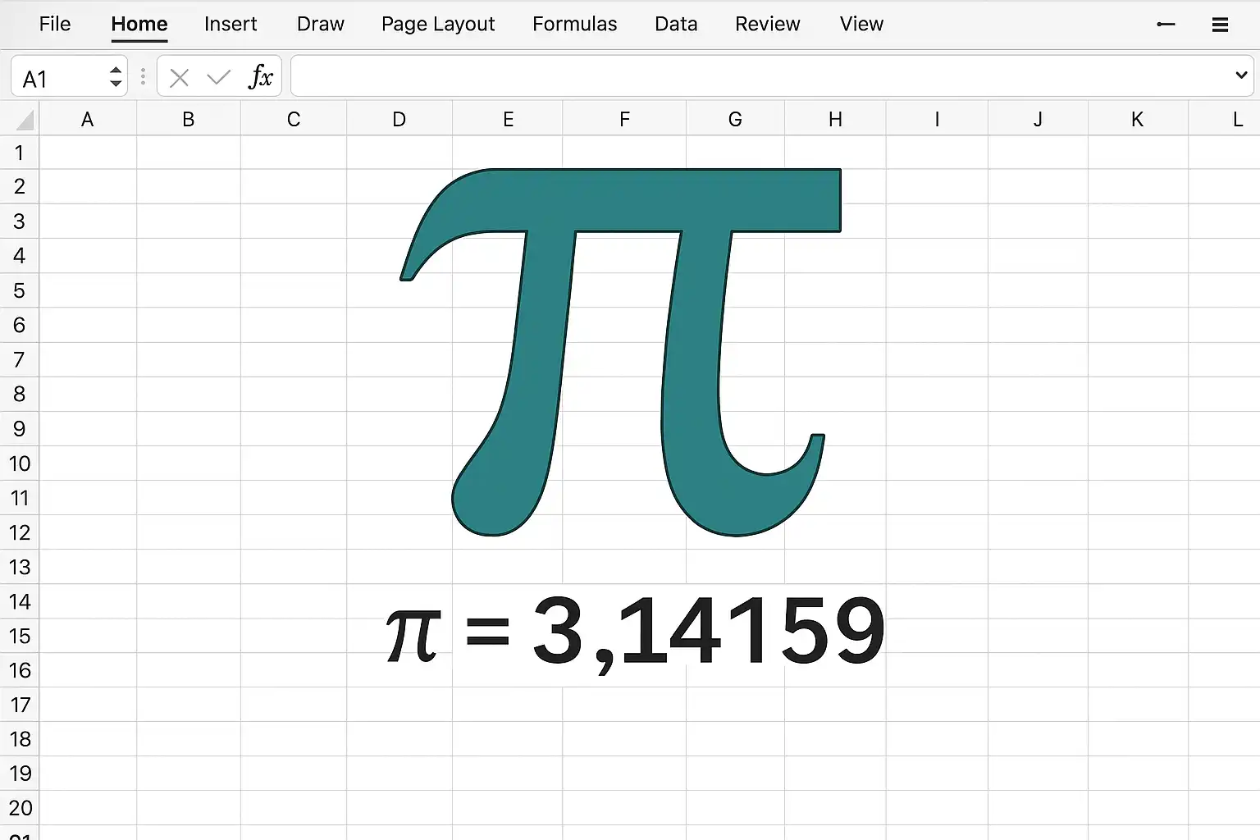This screenshot has height=840, width=1260.
Task: Select column G header
Action: pos(735,120)
